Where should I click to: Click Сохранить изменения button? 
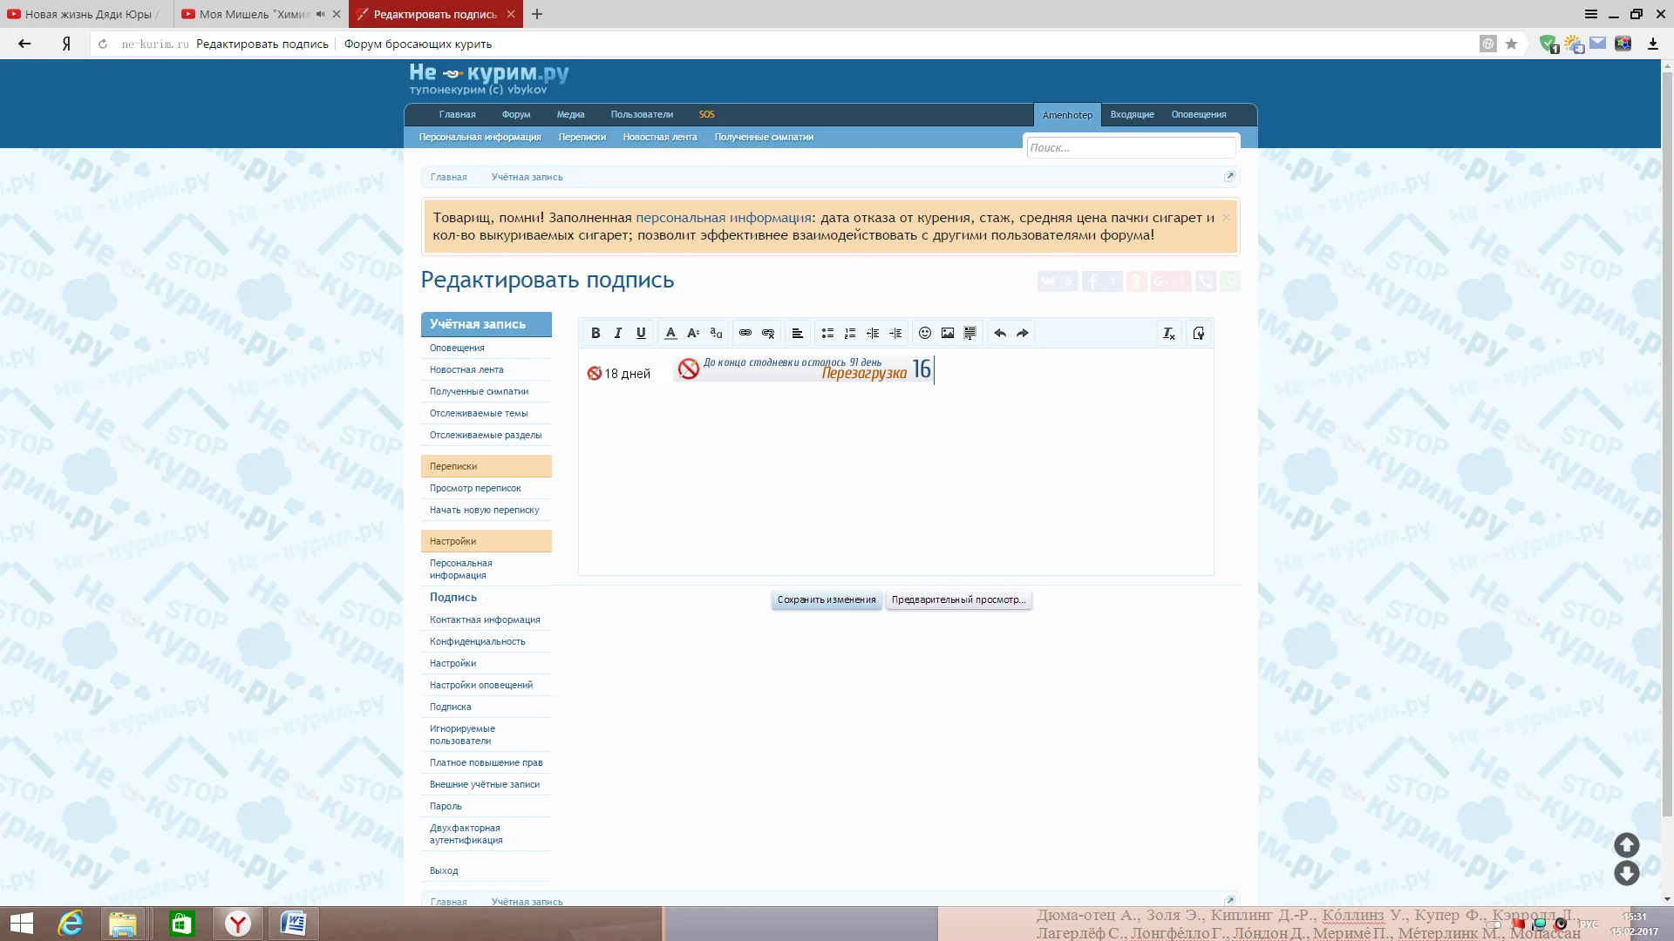tap(827, 599)
